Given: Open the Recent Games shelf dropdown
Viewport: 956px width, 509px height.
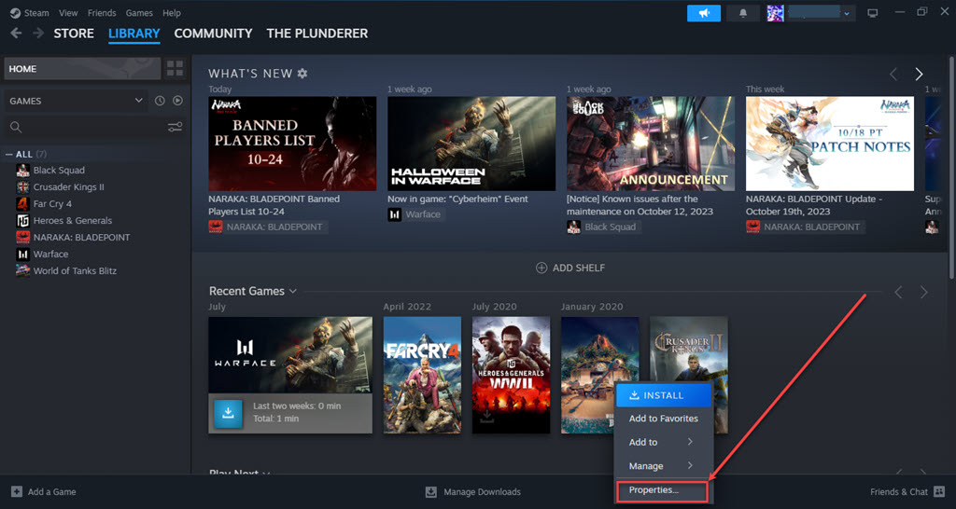Looking at the screenshot, I should [292, 291].
